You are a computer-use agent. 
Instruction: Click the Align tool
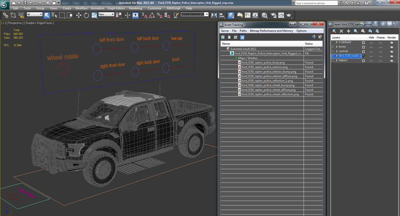(x=222, y=15)
